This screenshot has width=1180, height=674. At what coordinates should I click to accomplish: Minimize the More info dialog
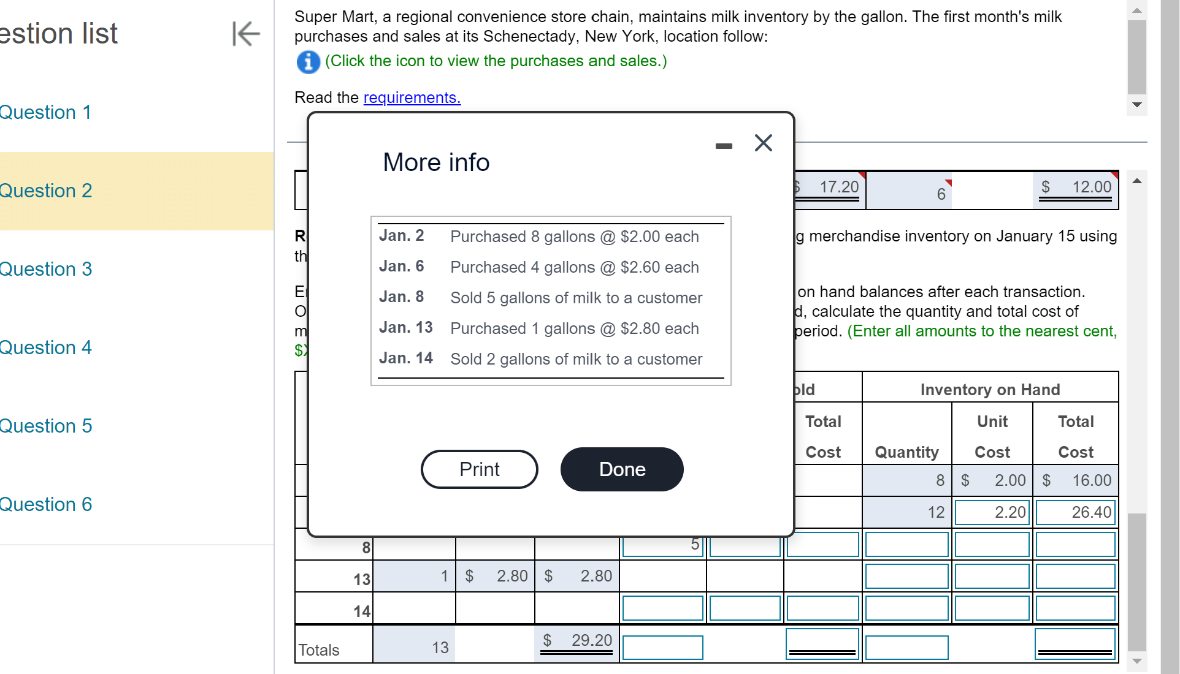point(724,145)
